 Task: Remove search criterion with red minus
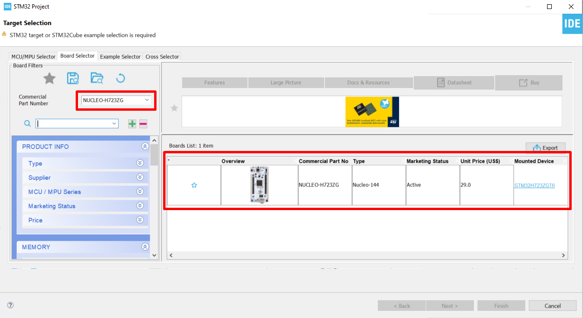click(x=142, y=123)
